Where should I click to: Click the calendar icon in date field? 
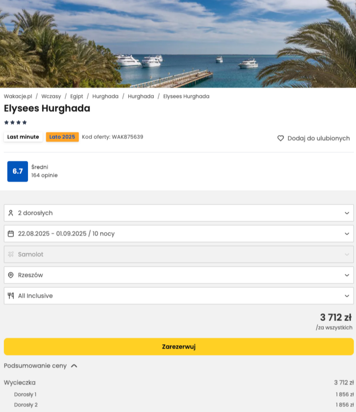[11, 234]
